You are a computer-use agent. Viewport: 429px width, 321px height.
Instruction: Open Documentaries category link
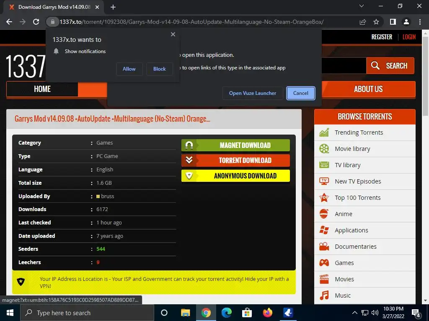pos(356,247)
